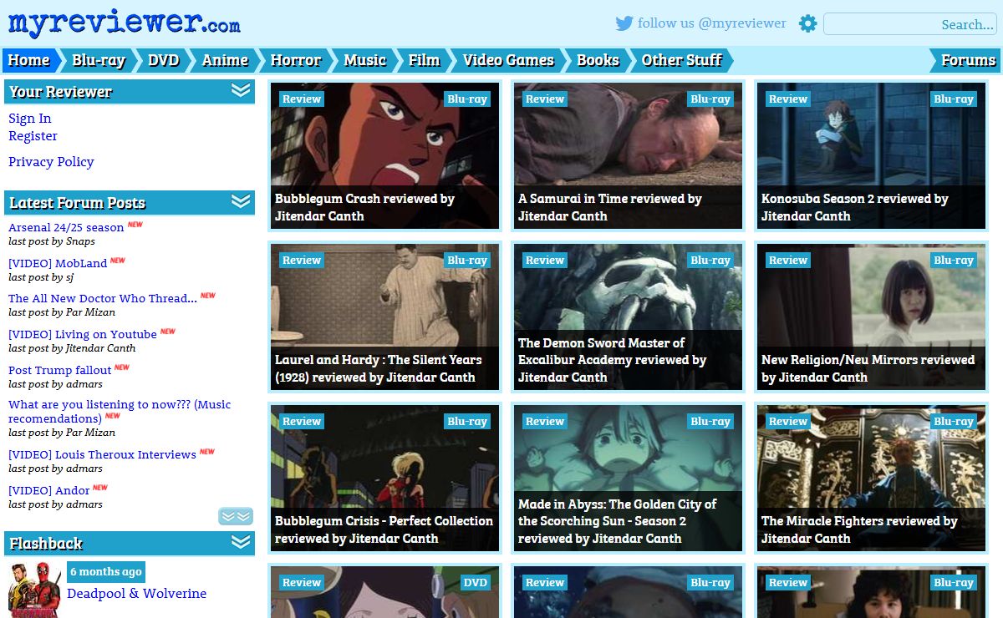
Task: Click Blu-ray badge on Samurai in Time card
Action: click(710, 99)
